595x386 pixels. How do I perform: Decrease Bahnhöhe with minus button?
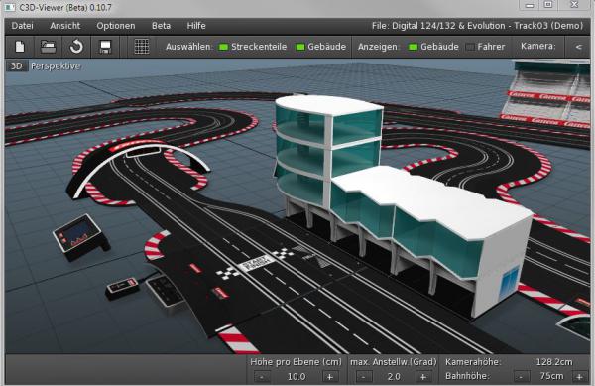[521, 376]
